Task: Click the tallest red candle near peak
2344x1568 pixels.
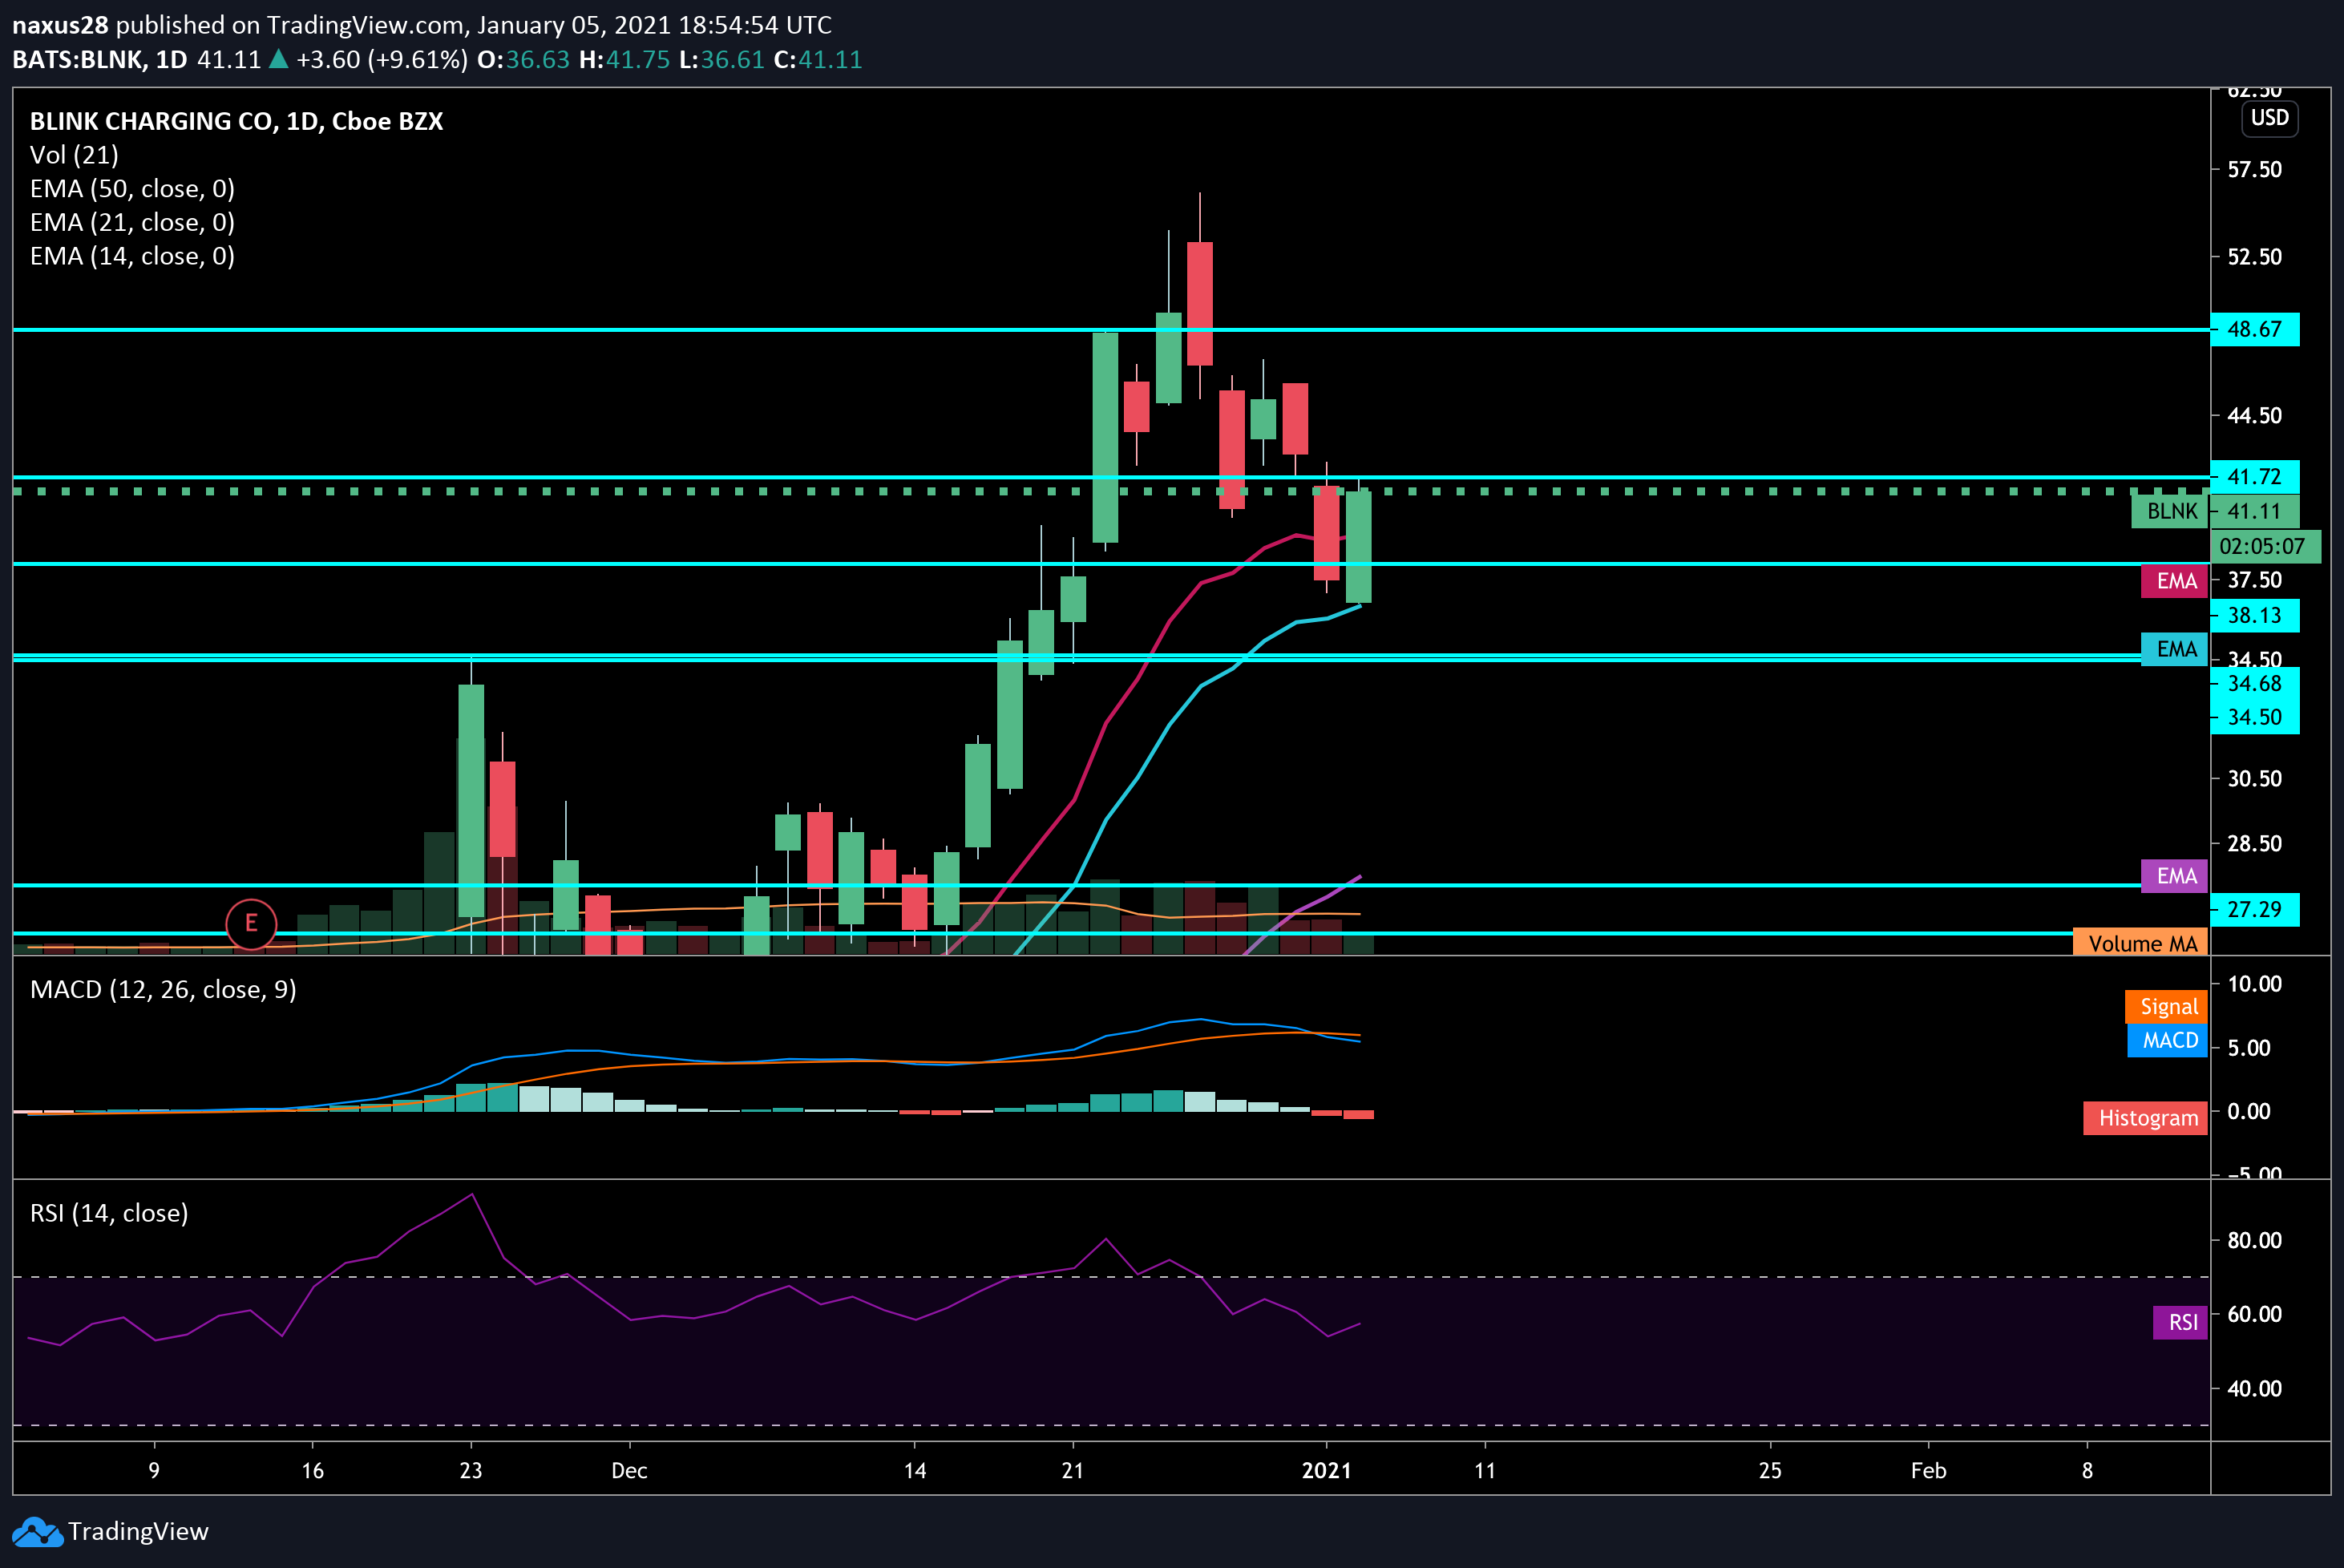Action: pos(1200,303)
